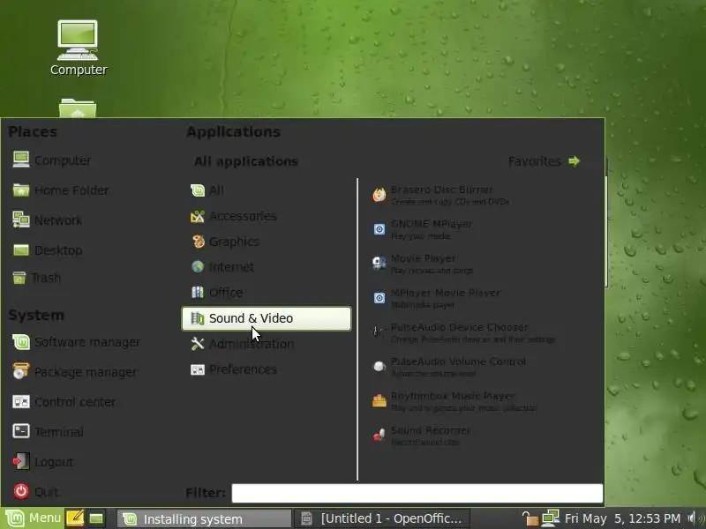706x529 pixels.
Task: Click the Mint Menu button on panel
Action: tap(32, 518)
